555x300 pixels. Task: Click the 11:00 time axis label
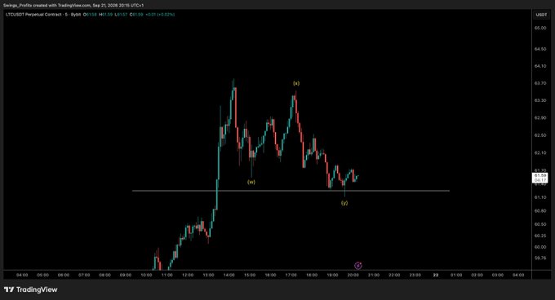(x=167, y=275)
